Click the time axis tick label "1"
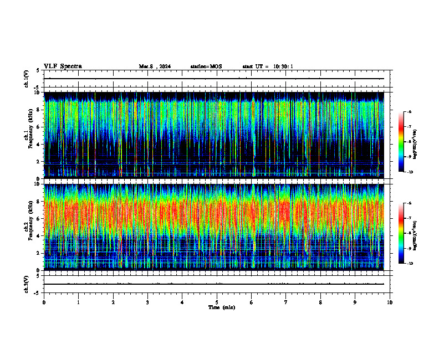 78,302
